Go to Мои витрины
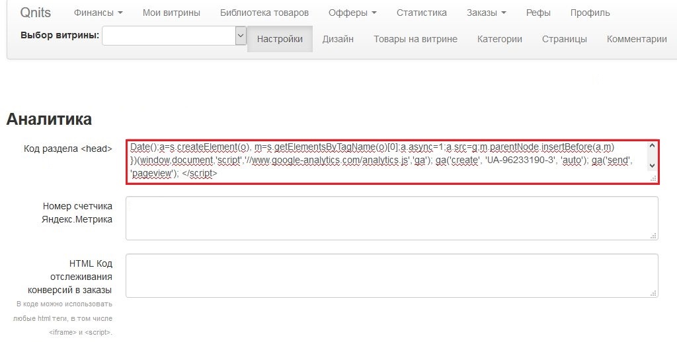 [171, 13]
